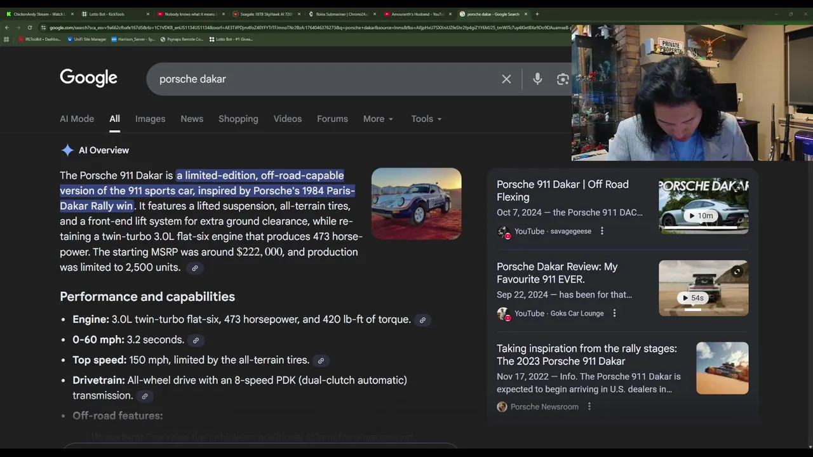Switch to Forums results

[x=332, y=119]
